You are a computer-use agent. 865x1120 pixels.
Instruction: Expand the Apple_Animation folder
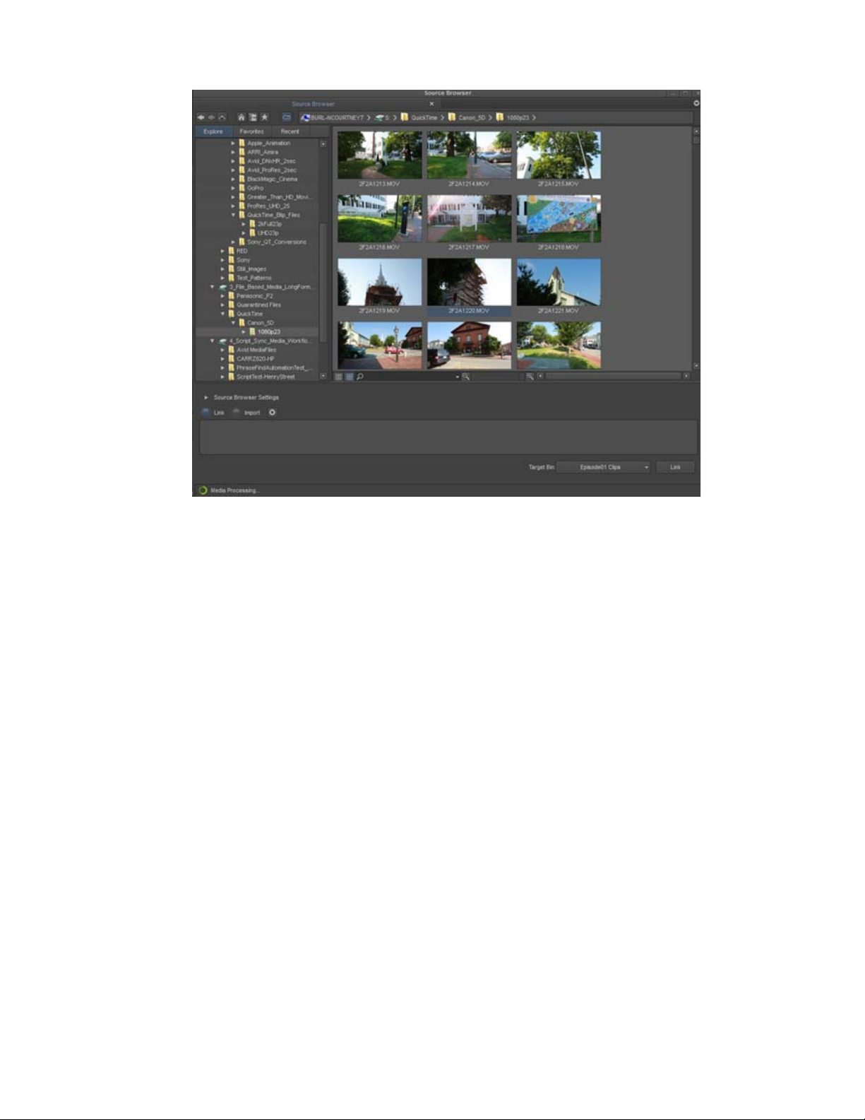pyautogui.click(x=233, y=143)
